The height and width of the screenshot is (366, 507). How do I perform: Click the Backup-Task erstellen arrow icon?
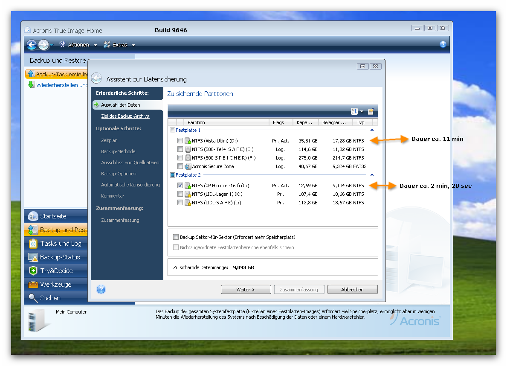click(x=31, y=74)
